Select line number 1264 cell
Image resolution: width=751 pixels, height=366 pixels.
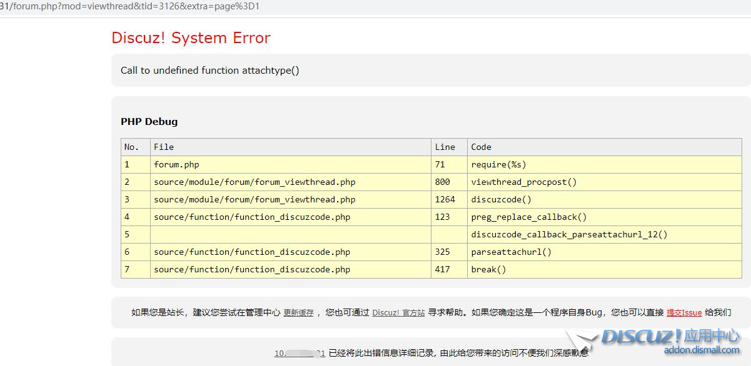(x=449, y=200)
